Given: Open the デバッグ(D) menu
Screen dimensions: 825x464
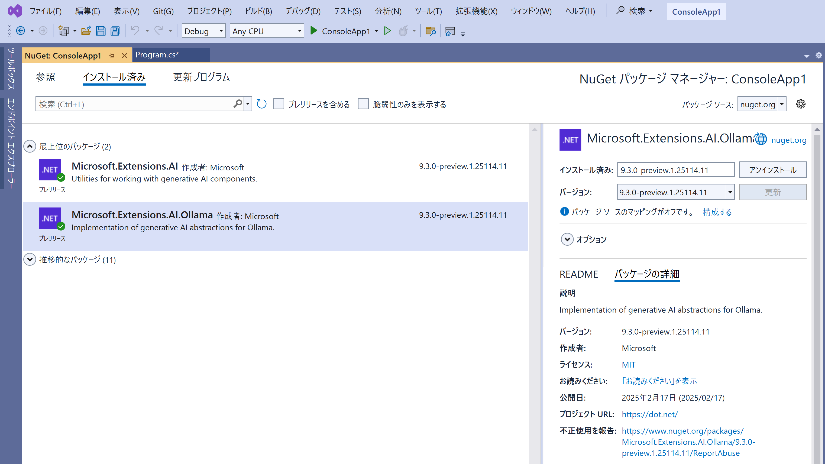Looking at the screenshot, I should 303,11.
